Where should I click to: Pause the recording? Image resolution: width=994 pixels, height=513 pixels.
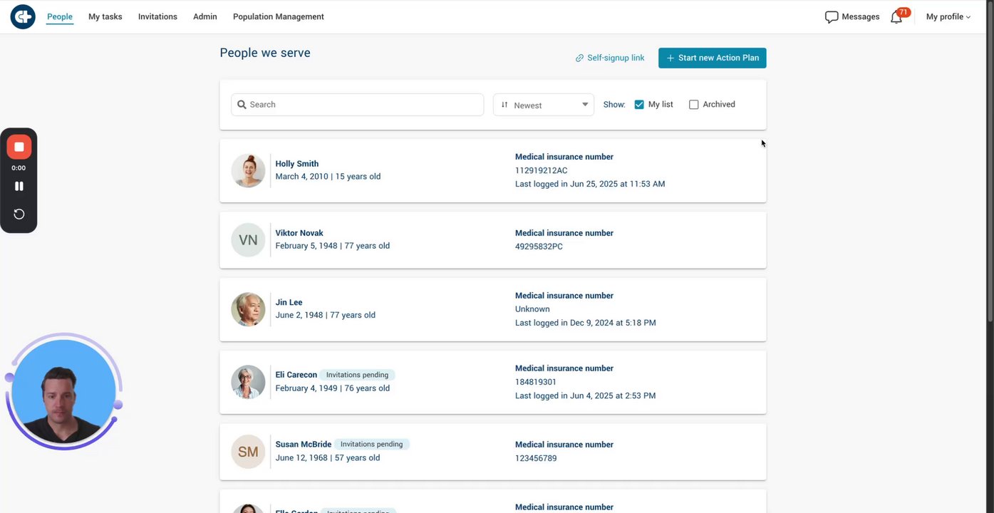point(19,186)
